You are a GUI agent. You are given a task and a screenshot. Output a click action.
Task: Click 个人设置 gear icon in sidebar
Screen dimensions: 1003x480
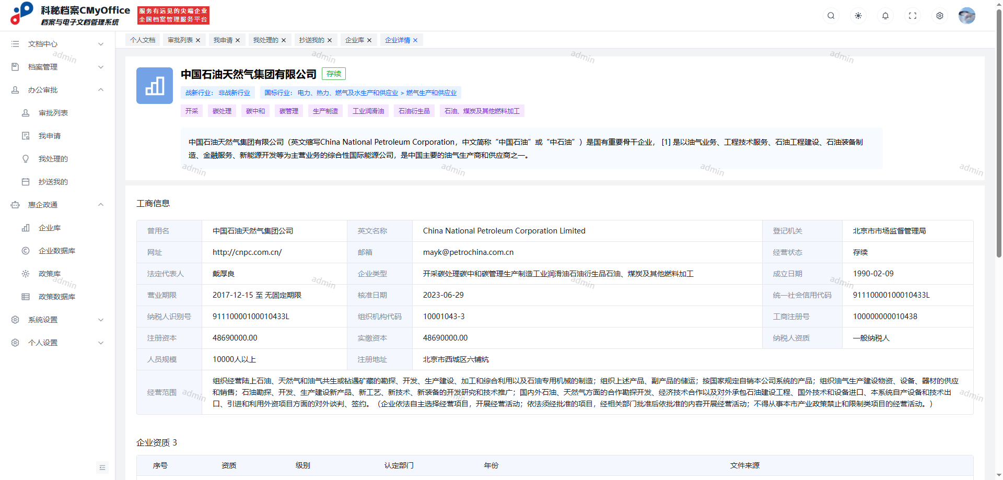point(15,343)
